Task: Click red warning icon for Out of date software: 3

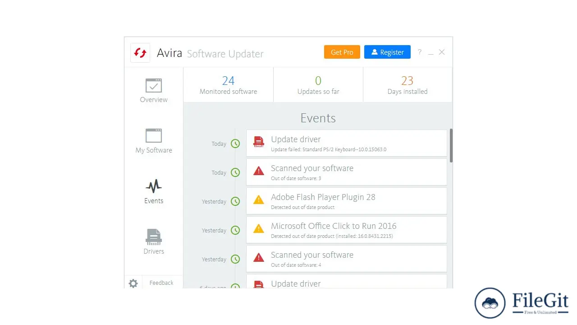Action: (259, 171)
